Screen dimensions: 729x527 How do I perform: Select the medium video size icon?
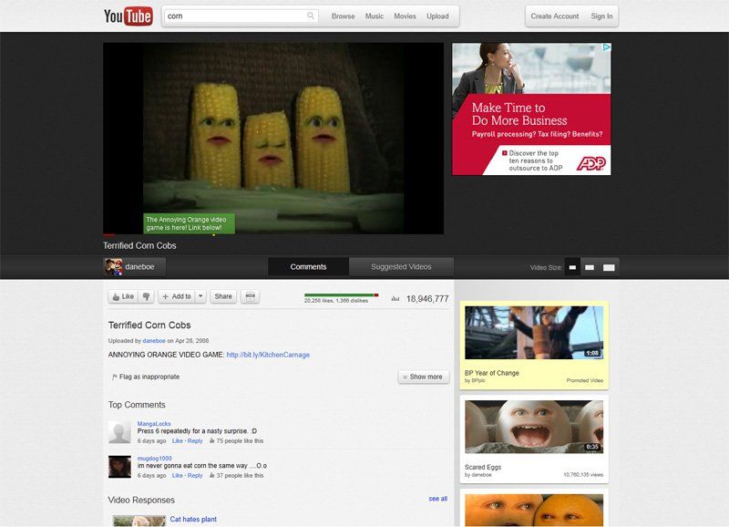point(590,267)
